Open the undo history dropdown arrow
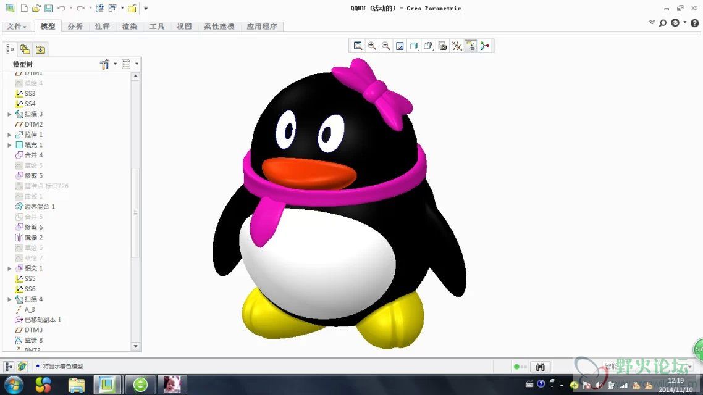 click(x=71, y=8)
